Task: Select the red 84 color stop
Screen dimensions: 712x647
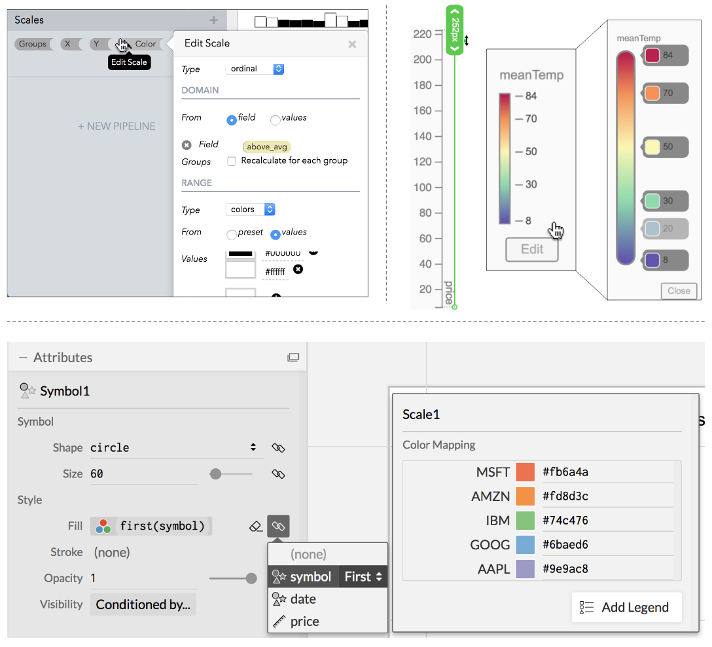Action: [666, 56]
